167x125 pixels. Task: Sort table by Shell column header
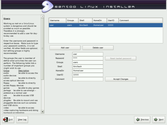tap(86, 20)
